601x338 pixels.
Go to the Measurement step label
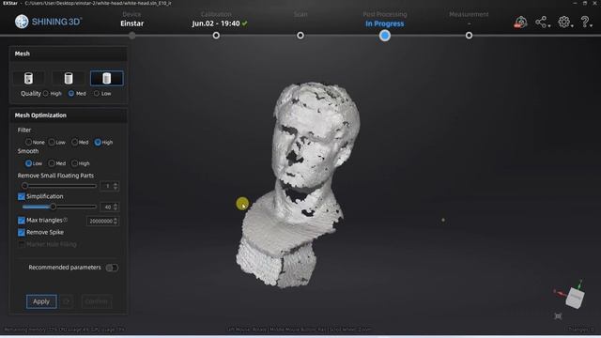click(469, 15)
